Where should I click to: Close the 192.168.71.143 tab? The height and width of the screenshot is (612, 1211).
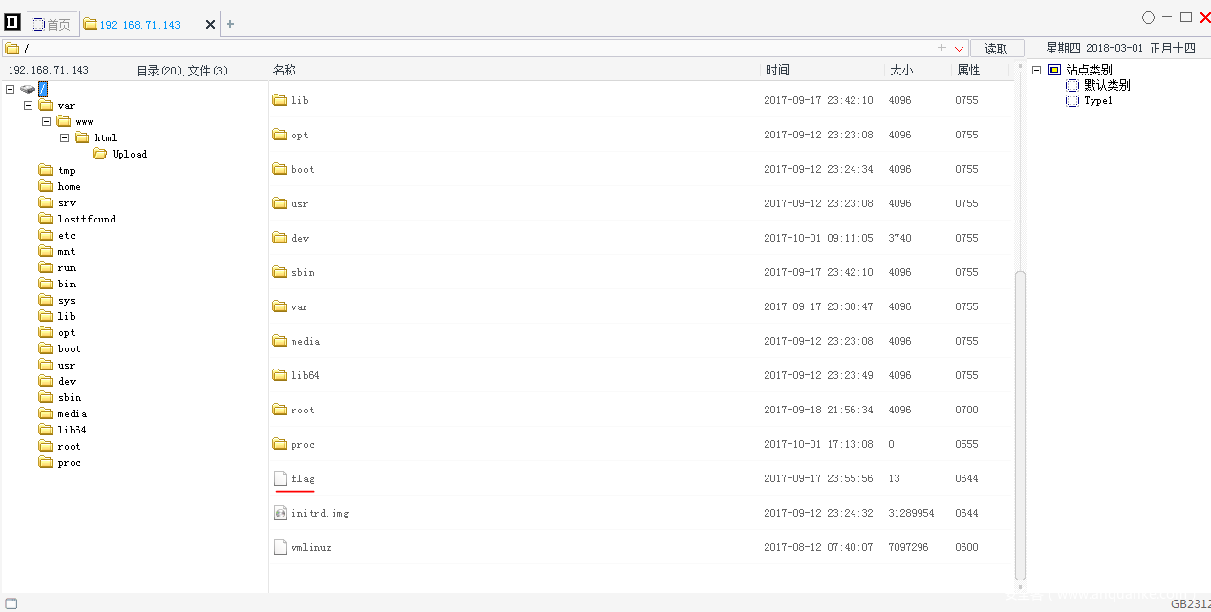[x=211, y=24]
